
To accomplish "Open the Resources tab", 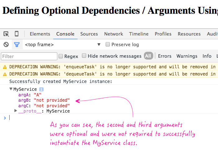I will tap(189, 34).
